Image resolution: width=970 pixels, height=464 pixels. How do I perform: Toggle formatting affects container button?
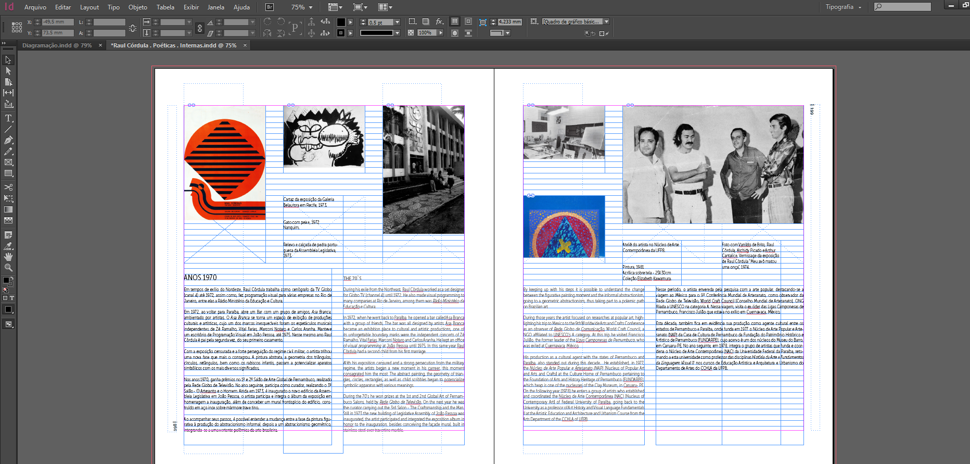[x=5, y=298]
